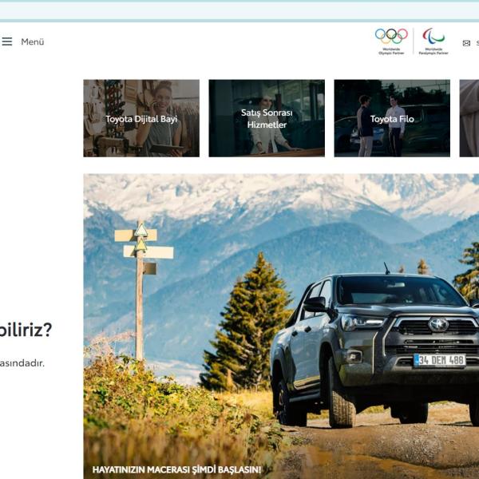Image resolution: width=479 pixels, height=479 pixels.
Task: Click the Toyota Dijital Bayi title text
Action: [141, 119]
